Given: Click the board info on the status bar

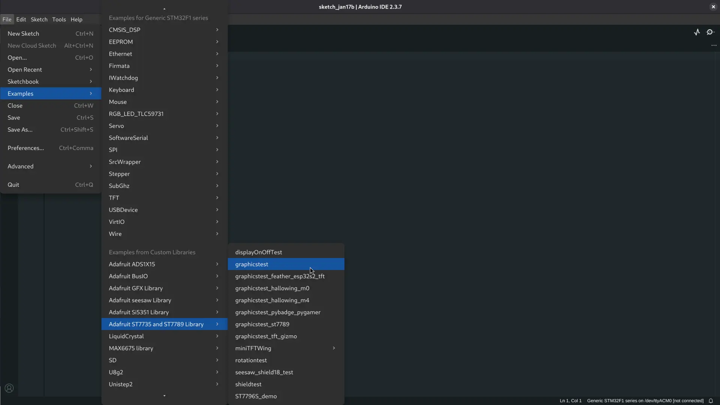Looking at the screenshot, I should (645, 401).
